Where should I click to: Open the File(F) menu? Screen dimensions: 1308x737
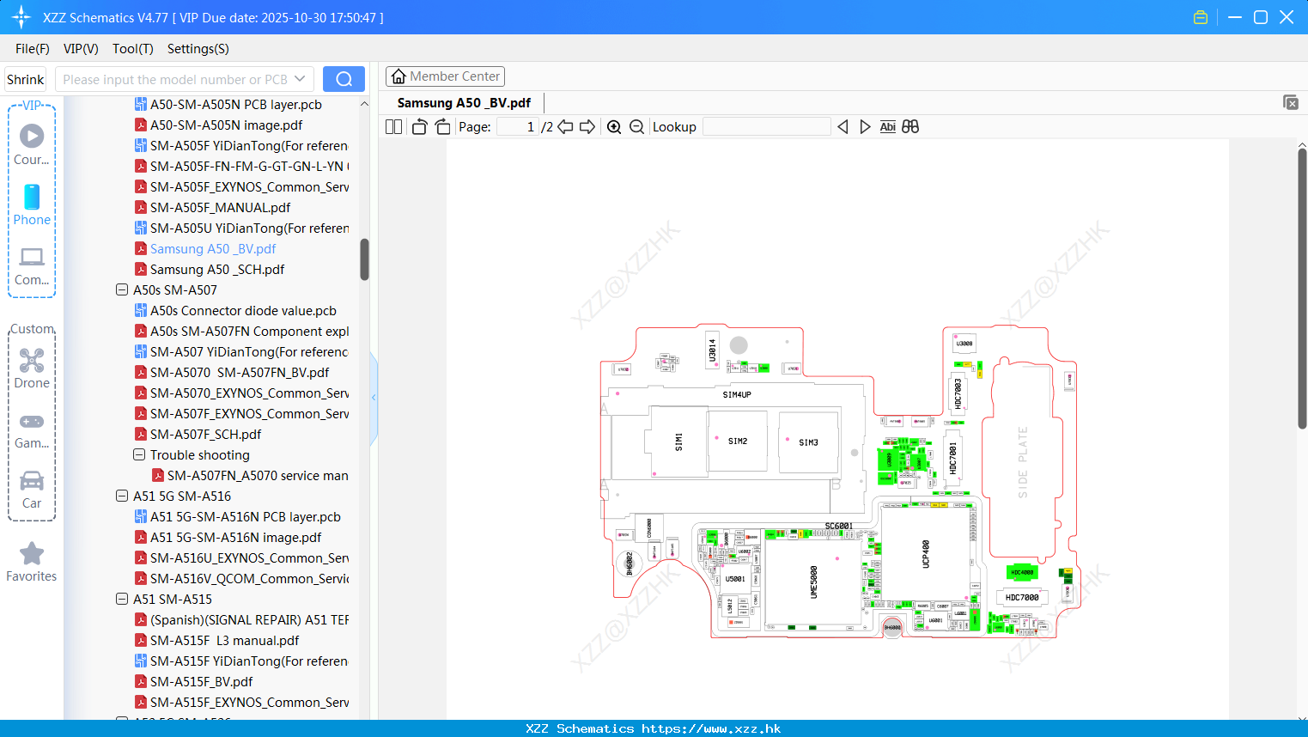click(33, 49)
